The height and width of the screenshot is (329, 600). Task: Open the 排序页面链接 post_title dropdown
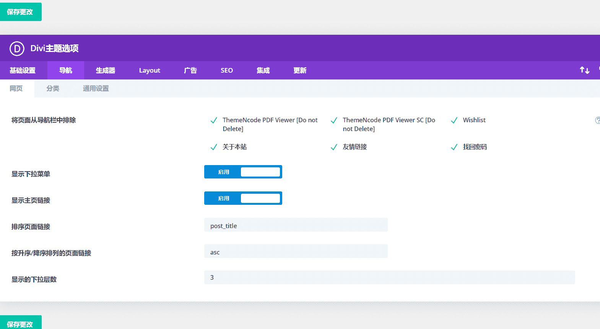pos(296,225)
